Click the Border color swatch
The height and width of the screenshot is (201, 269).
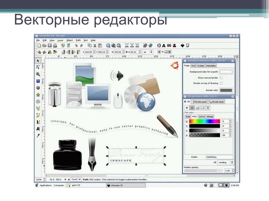point(226,90)
